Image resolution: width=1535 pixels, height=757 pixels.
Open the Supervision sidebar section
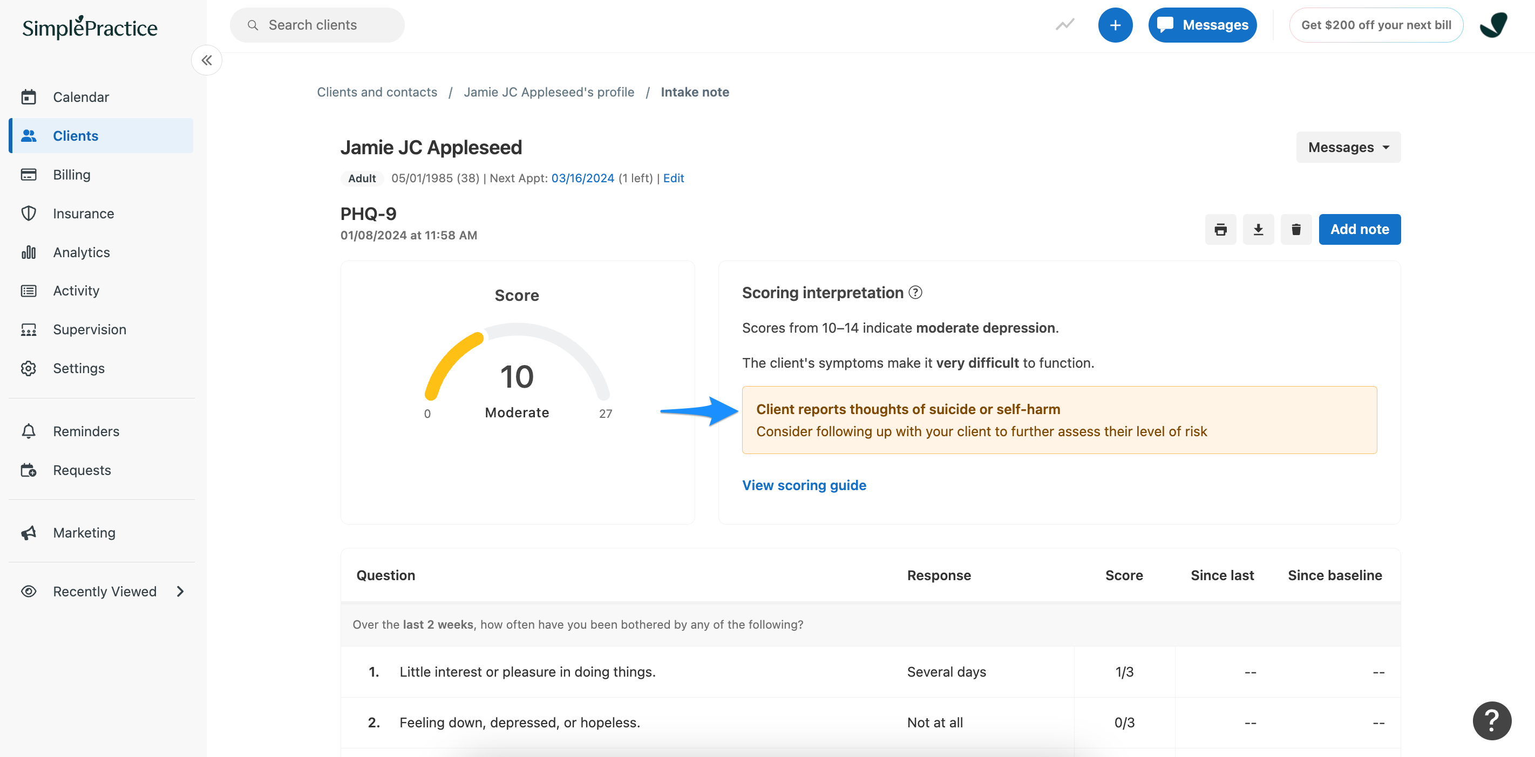point(90,329)
